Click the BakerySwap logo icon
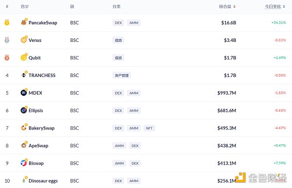Screen dimensions: 292x188 [x=24, y=128]
